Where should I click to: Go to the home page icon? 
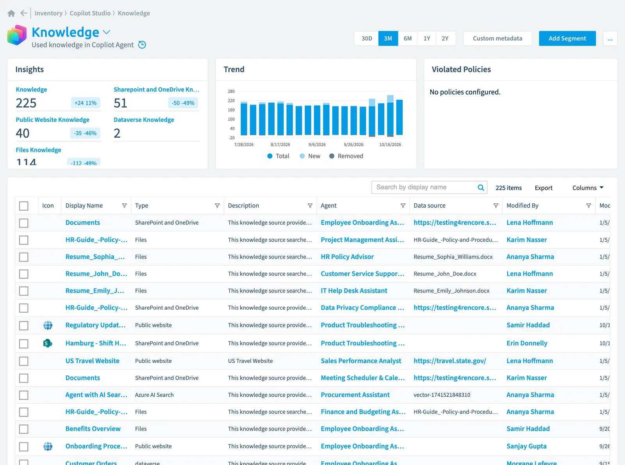tap(11, 13)
